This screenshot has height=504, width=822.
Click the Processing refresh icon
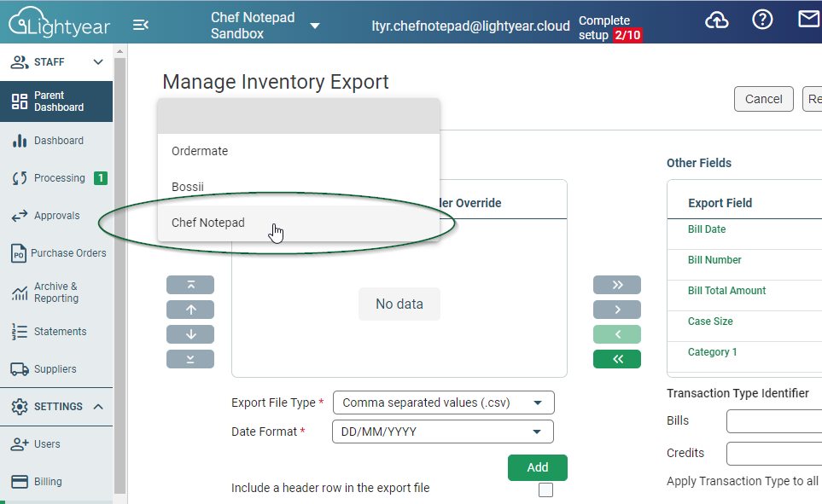20,178
